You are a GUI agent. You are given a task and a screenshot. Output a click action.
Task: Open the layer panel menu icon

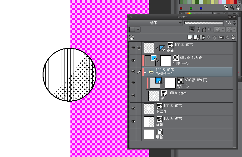tap(131, 17)
